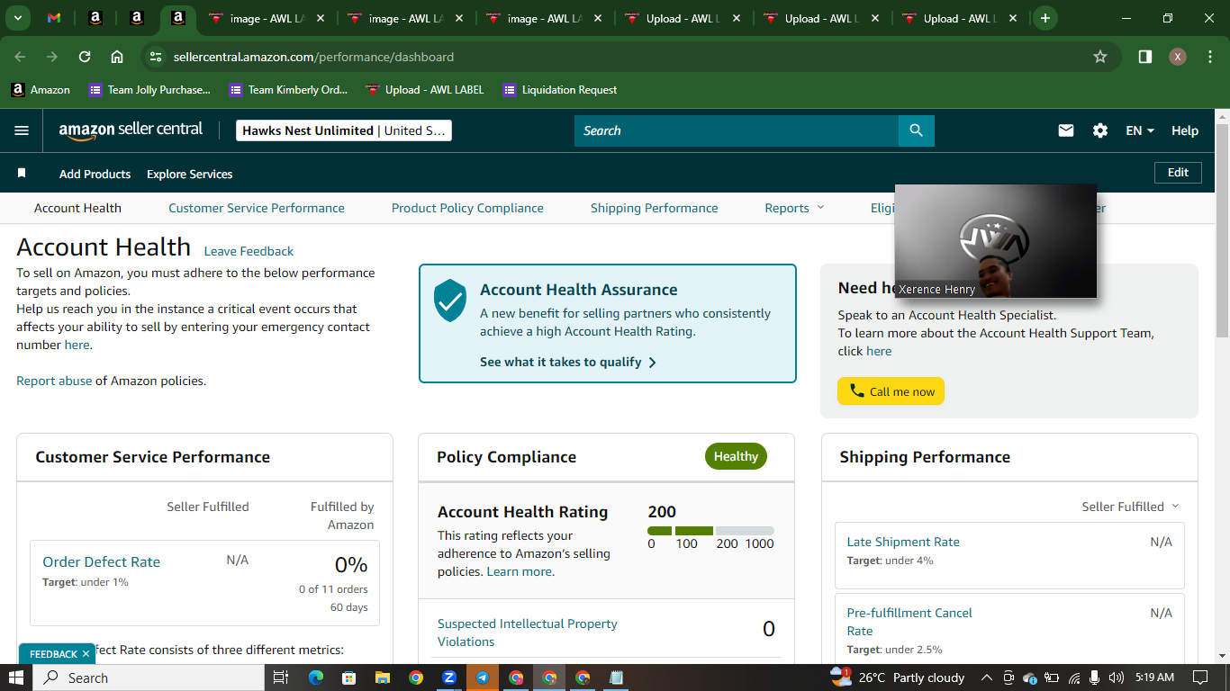Open the Customer Service Performance tab
Viewport: 1230px width, 691px height.
click(257, 208)
